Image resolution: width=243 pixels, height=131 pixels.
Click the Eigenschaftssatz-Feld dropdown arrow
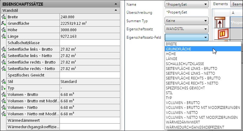point(205,37)
